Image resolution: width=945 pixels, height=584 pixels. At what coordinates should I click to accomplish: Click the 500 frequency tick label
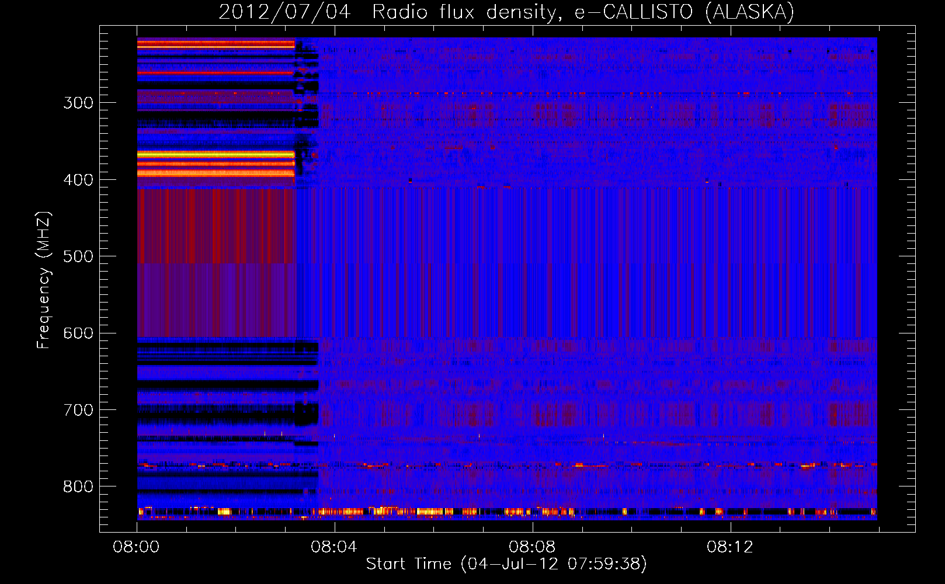pyautogui.click(x=78, y=256)
